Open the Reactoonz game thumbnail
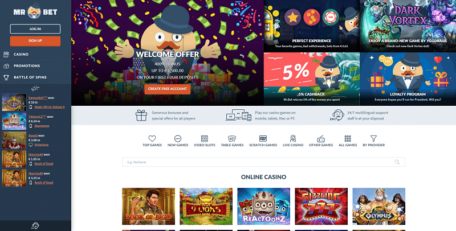The width and height of the screenshot is (456, 231). point(263,207)
